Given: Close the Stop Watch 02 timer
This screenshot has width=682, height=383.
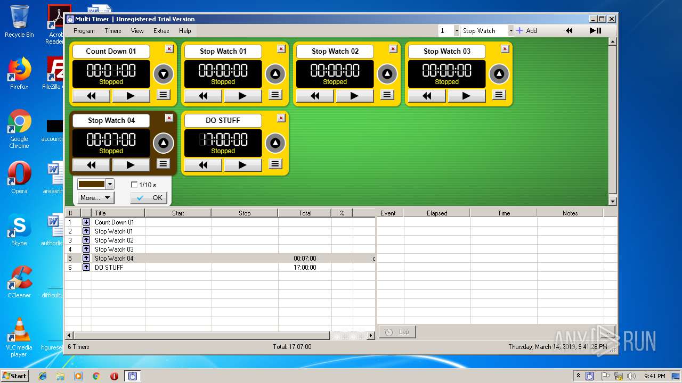Looking at the screenshot, I should coord(393,49).
